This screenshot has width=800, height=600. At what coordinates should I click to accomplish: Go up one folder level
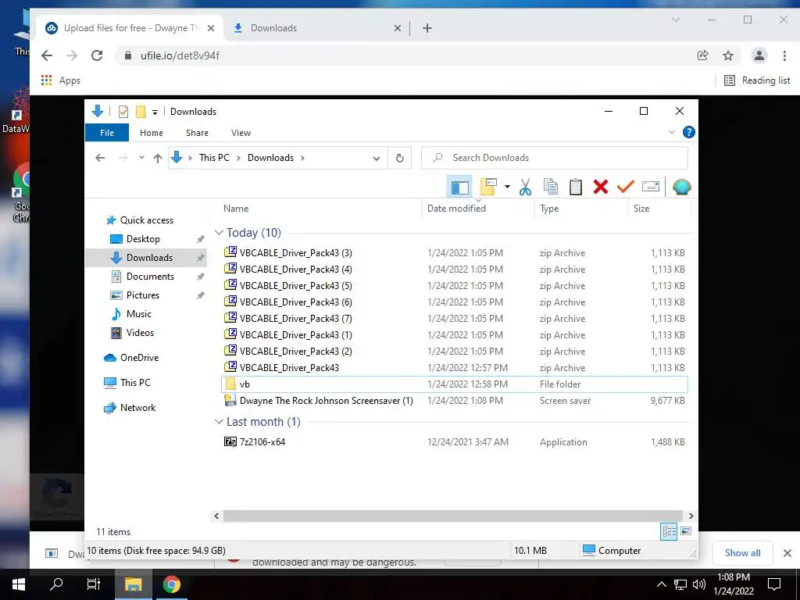pyautogui.click(x=158, y=158)
